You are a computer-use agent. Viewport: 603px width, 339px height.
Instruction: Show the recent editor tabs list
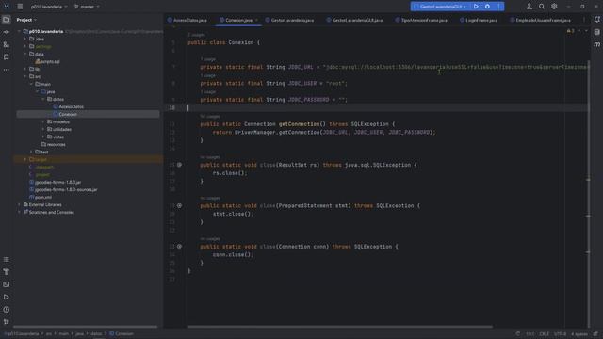coord(584,20)
